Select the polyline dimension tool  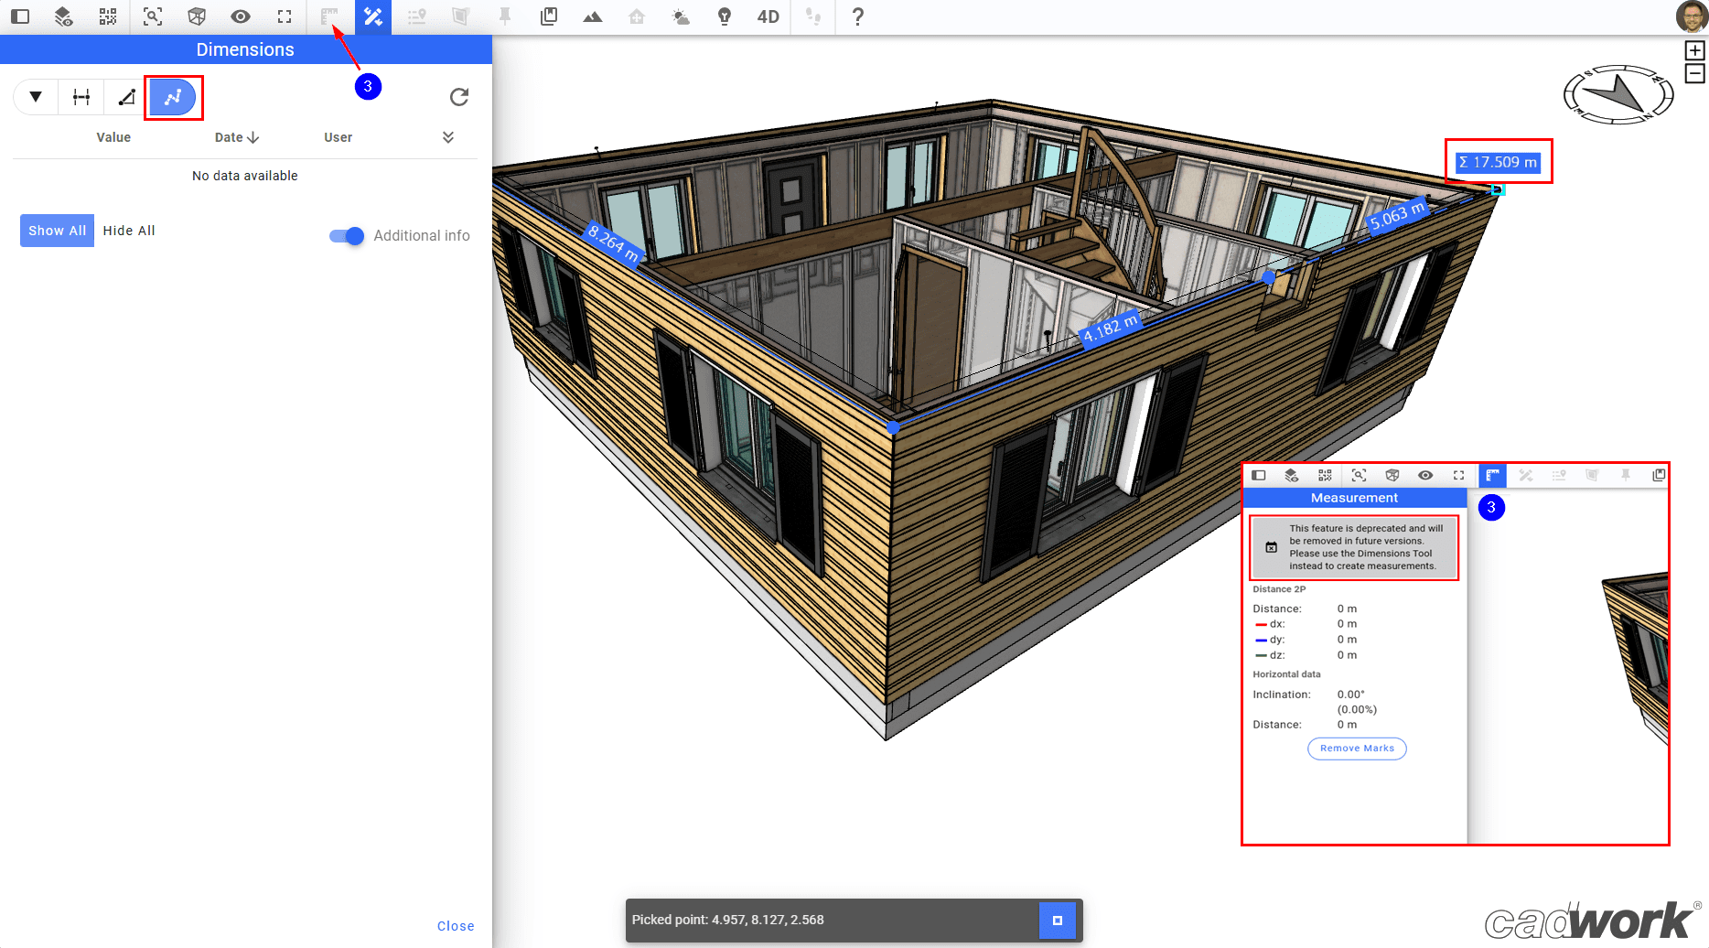pos(173,97)
